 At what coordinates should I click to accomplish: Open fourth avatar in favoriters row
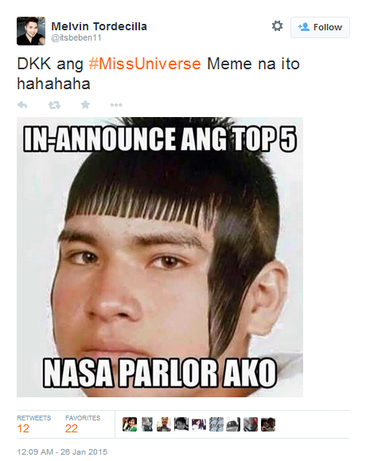(181, 424)
